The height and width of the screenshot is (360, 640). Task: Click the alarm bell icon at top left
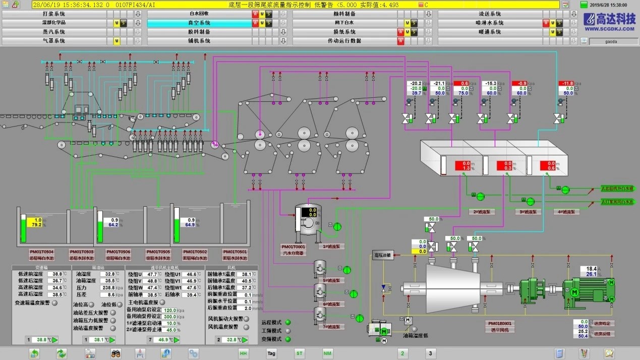[x=15, y=5]
